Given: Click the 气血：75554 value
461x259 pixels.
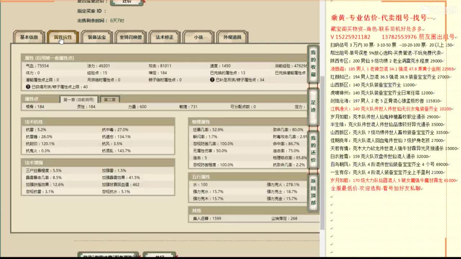Looking at the screenshot, I should [x=37, y=66].
